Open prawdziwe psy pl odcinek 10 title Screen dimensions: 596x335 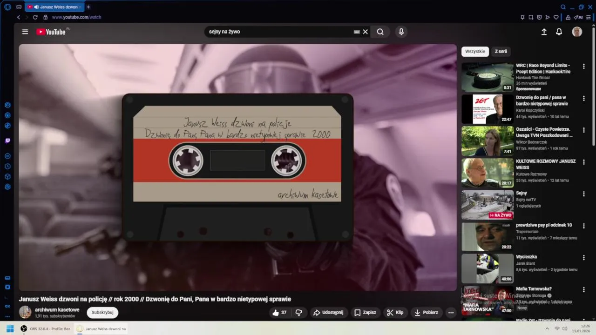coord(544,225)
